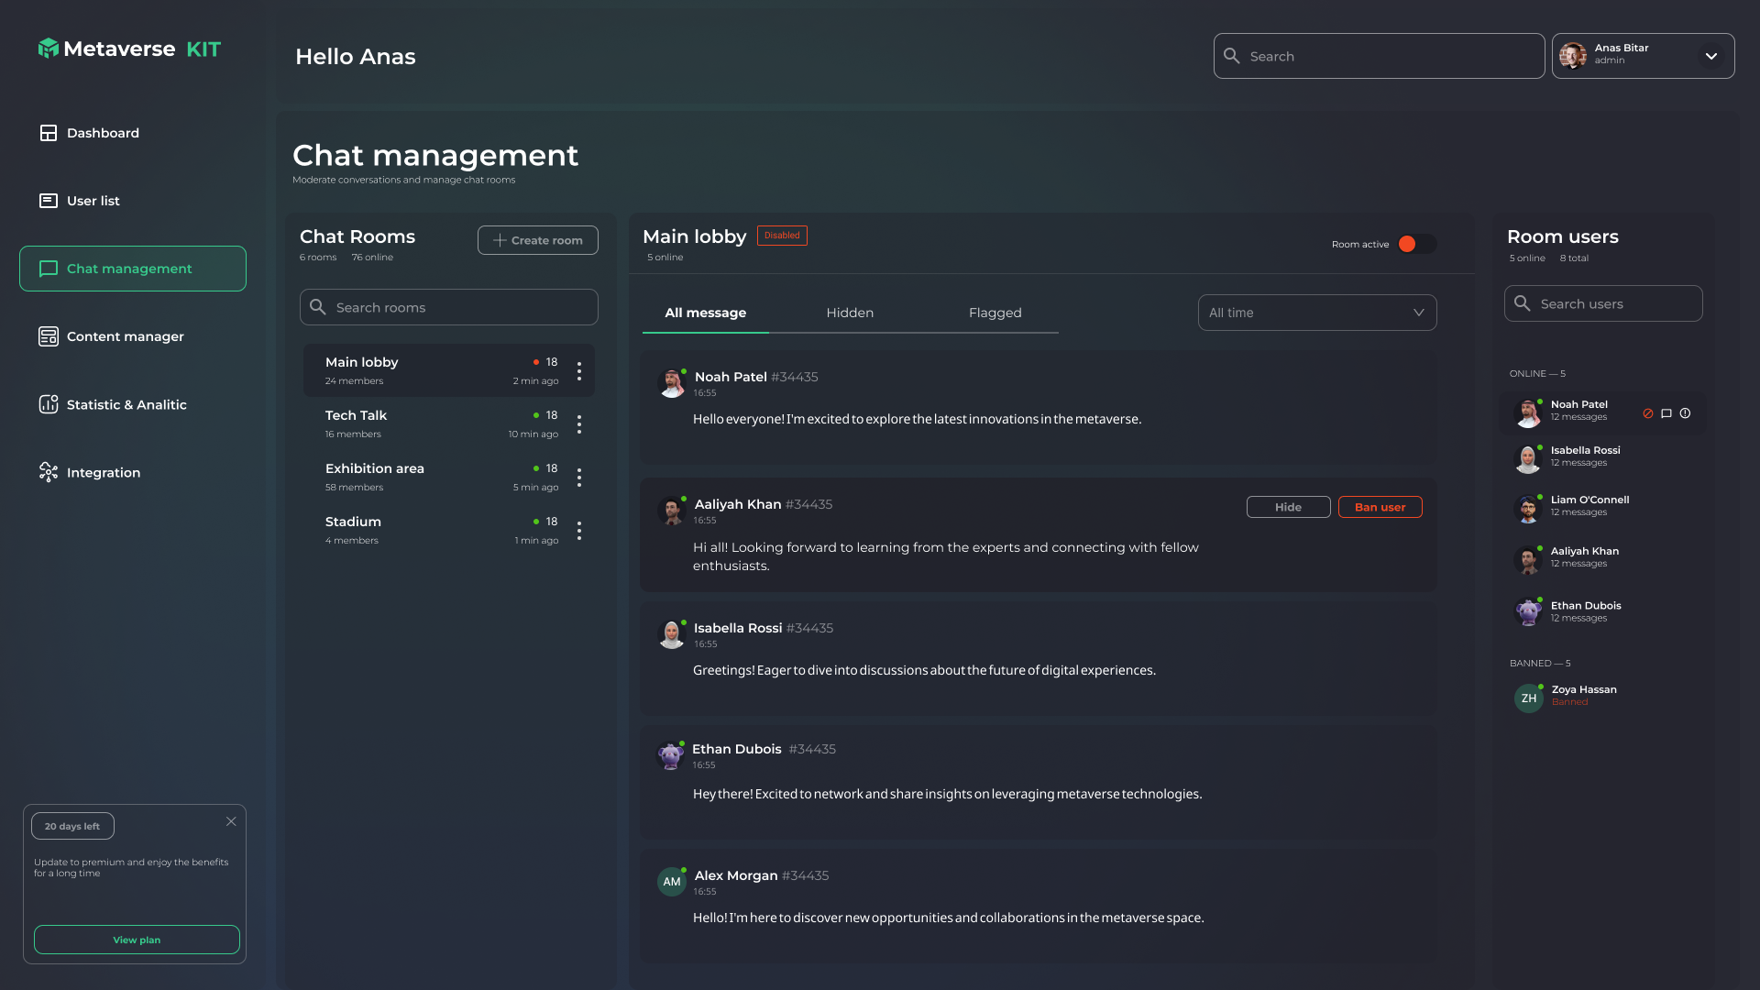Toggle the Room active switch
The height and width of the screenshot is (990, 1760).
click(x=1416, y=244)
